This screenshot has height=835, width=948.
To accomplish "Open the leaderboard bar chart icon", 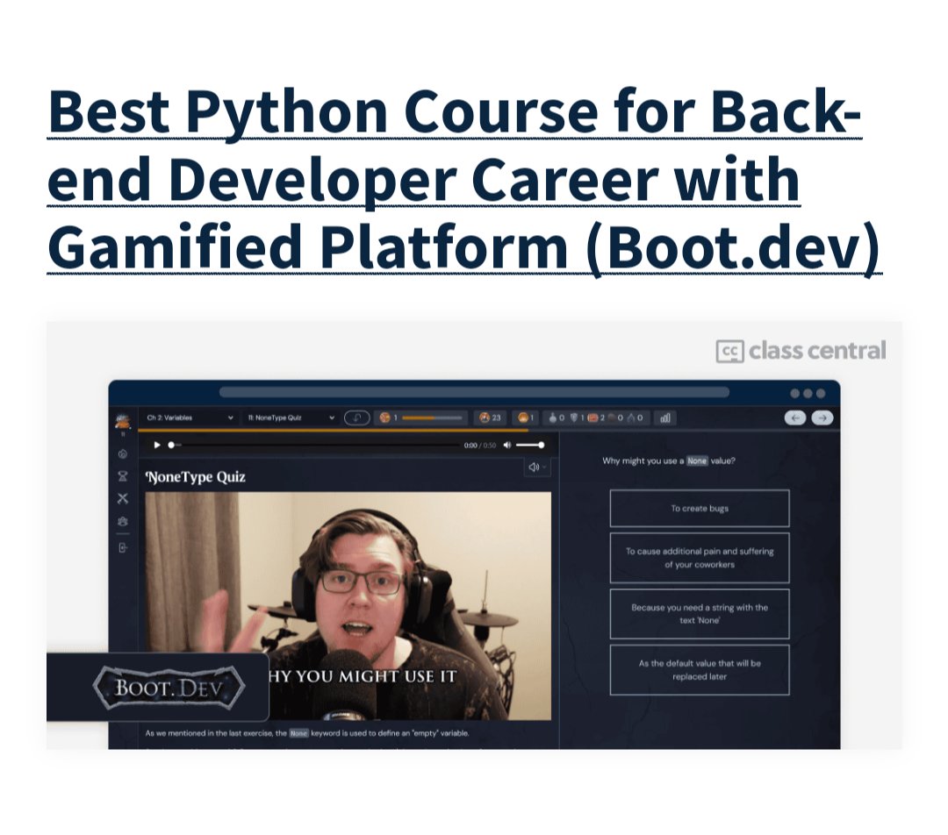I will [665, 417].
